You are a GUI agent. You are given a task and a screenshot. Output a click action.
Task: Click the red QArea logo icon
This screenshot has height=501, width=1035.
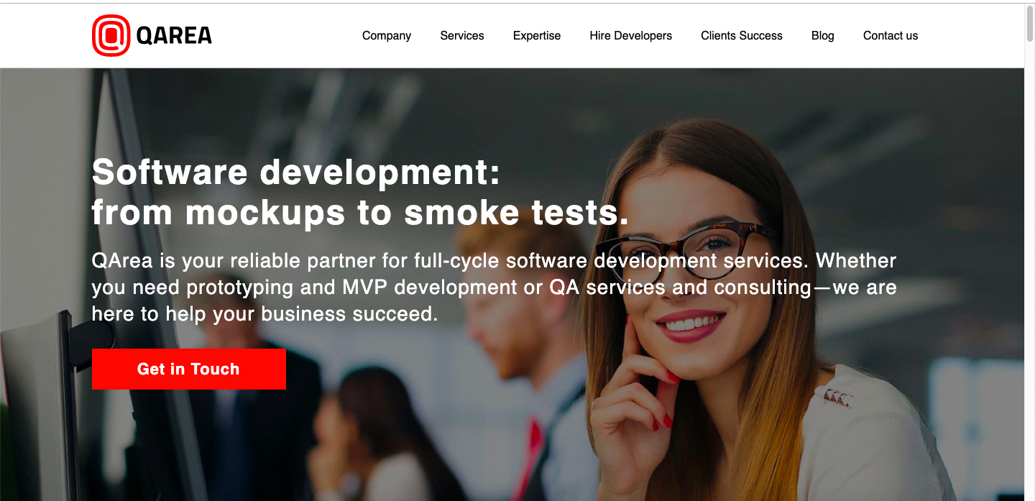tap(111, 35)
